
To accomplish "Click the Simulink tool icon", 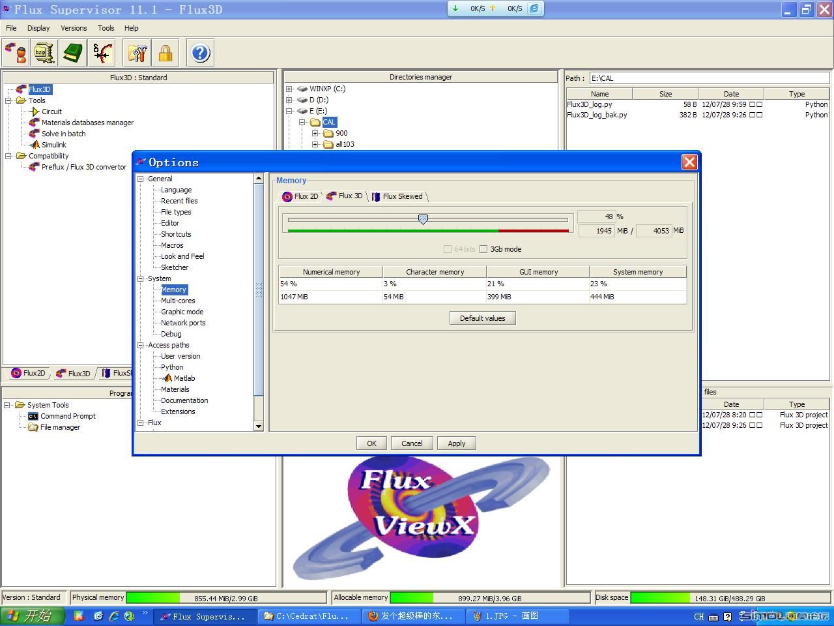I will (x=35, y=145).
